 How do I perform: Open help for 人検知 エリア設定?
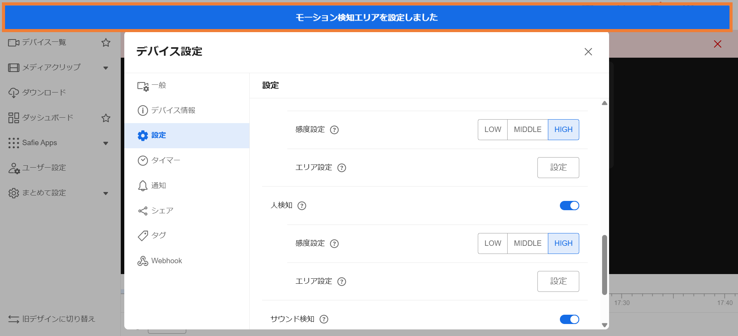point(342,282)
